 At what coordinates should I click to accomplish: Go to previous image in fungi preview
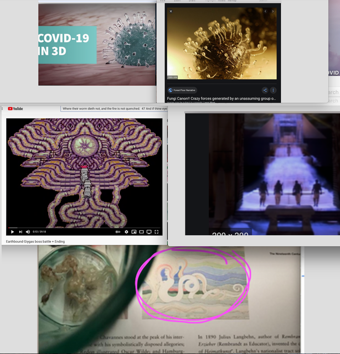point(265,11)
